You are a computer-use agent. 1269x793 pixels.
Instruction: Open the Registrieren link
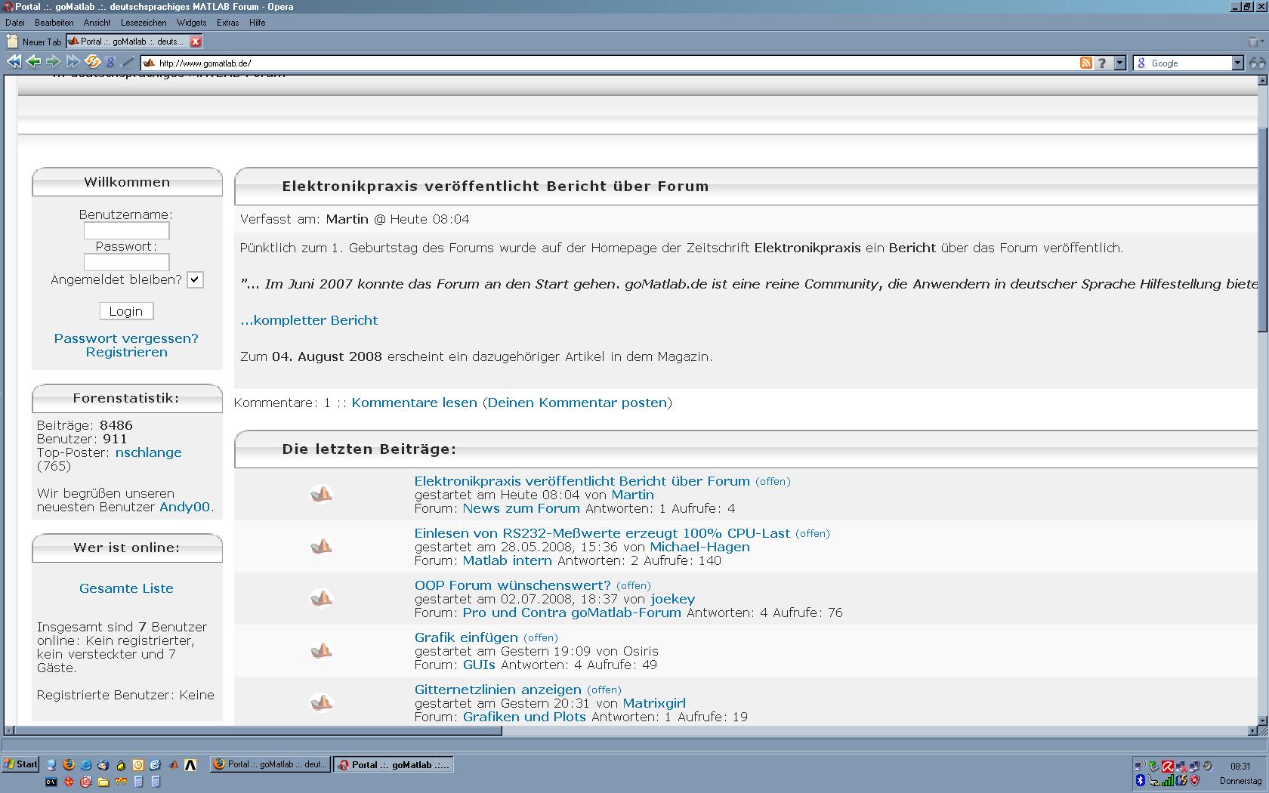(x=126, y=352)
